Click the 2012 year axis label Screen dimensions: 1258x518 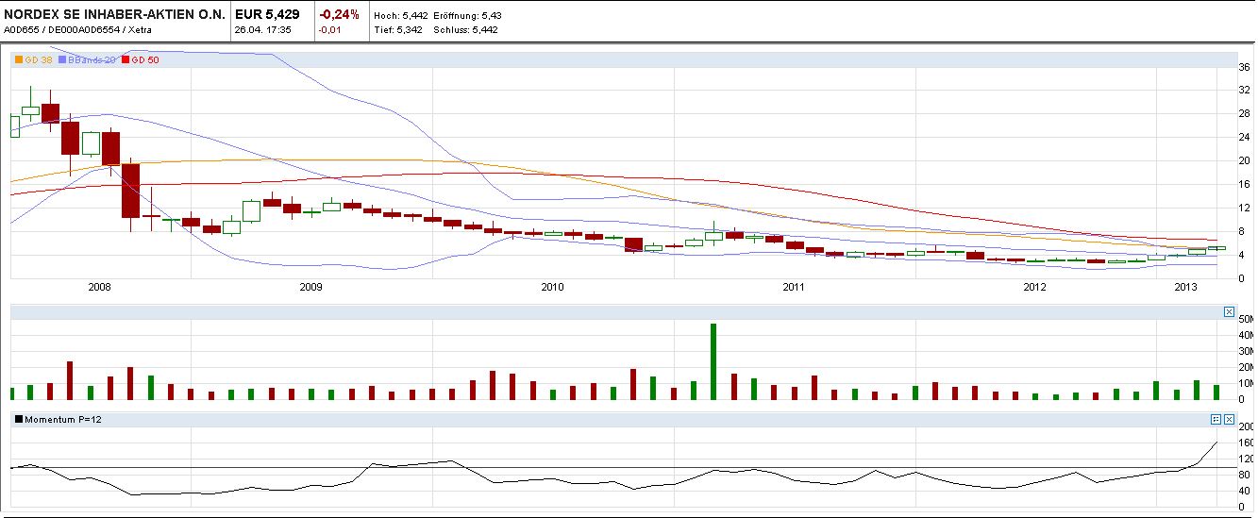[x=1035, y=286]
